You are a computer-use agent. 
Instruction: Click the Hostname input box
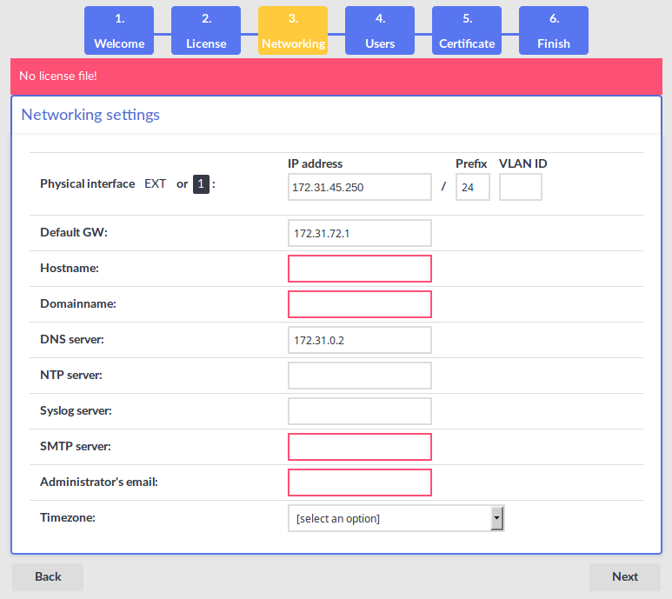click(359, 269)
